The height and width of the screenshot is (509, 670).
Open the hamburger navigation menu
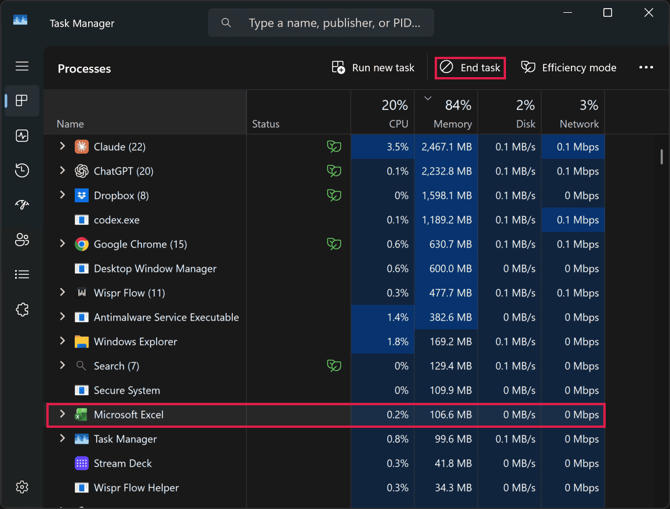coord(22,66)
